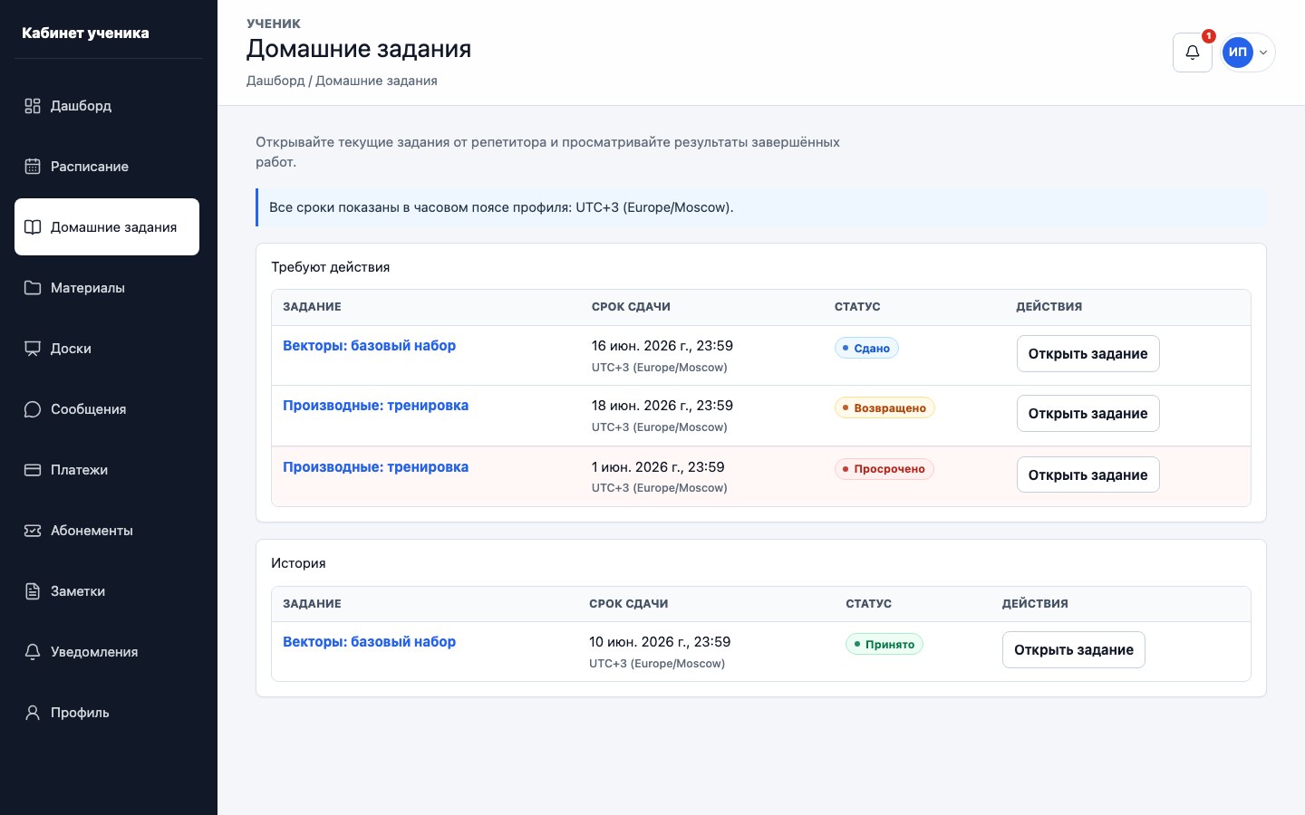This screenshot has width=1305, height=815.
Task: Go to Дашборд in the sidebar
Action: pyautogui.click(x=107, y=106)
